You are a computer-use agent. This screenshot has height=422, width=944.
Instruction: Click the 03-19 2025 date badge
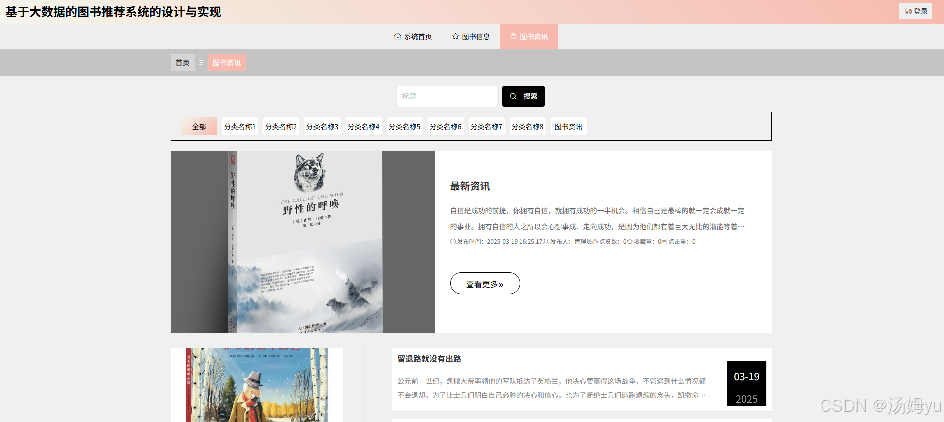tap(747, 383)
